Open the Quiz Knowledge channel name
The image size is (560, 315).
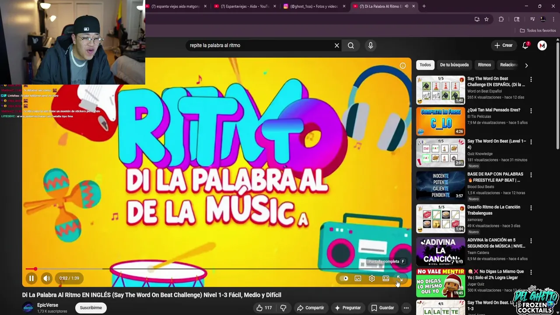pyautogui.click(x=480, y=154)
